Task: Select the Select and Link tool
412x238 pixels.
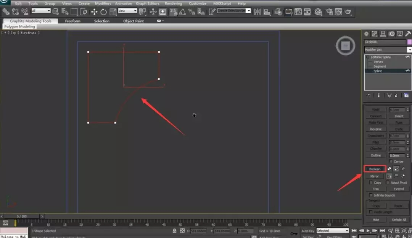Action: tap(6, 12)
